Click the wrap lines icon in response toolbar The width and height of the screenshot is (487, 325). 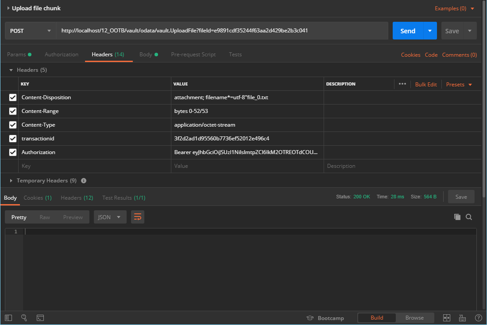tap(137, 217)
